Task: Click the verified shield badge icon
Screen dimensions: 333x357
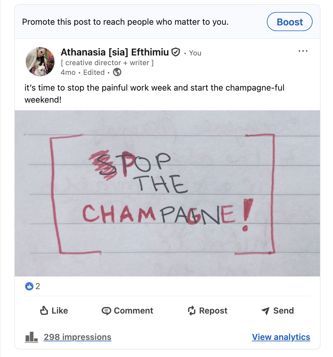Action: (176, 52)
